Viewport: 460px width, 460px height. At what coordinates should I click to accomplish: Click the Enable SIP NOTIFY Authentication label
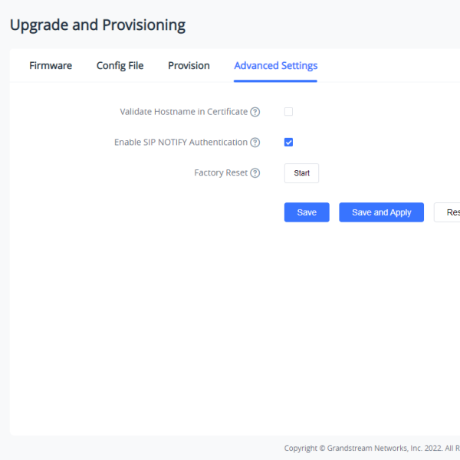click(180, 143)
